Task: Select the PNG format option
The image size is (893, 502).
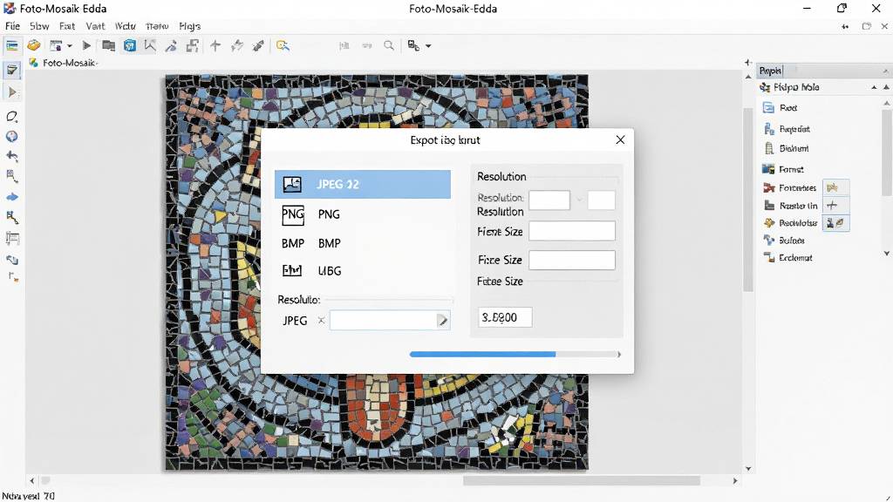Action: tap(362, 214)
